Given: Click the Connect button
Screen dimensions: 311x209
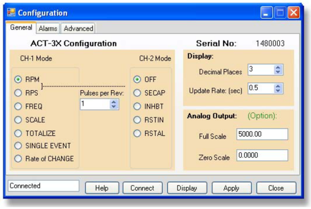Looking at the screenshot, I should tap(142, 188).
